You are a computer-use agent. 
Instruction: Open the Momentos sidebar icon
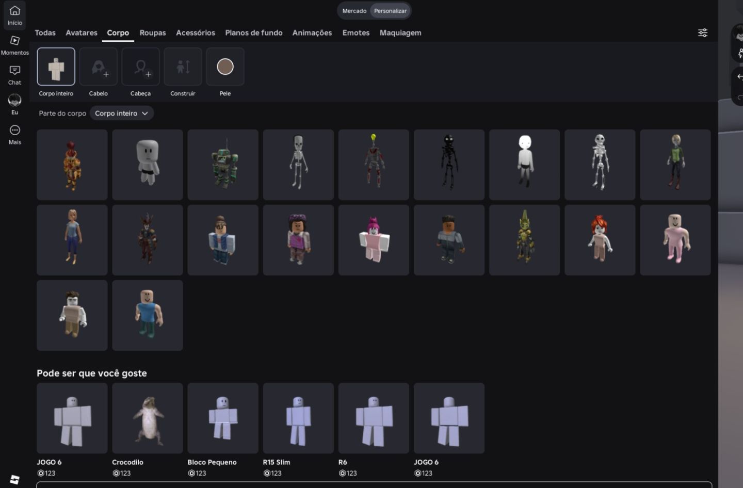(14, 41)
